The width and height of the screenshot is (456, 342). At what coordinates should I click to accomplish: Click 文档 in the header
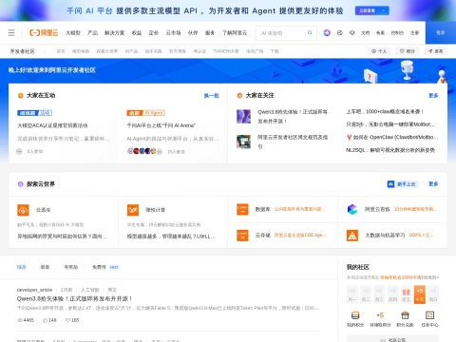[365, 32]
